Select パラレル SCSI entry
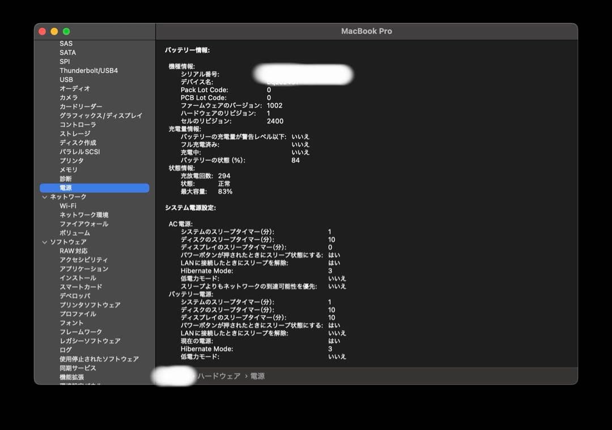612x430 pixels. click(80, 152)
